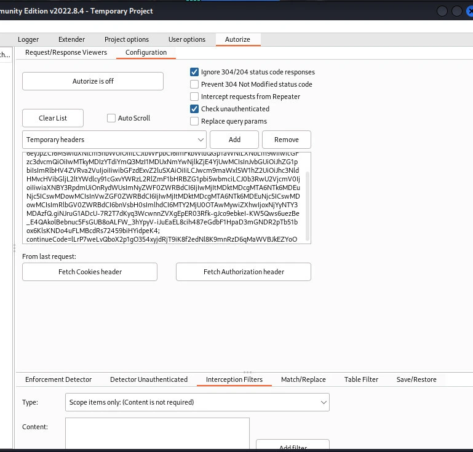Turn on Autorize with the 'Autorize is off' button
Screen dimensions: 473x452
(x=93, y=81)
